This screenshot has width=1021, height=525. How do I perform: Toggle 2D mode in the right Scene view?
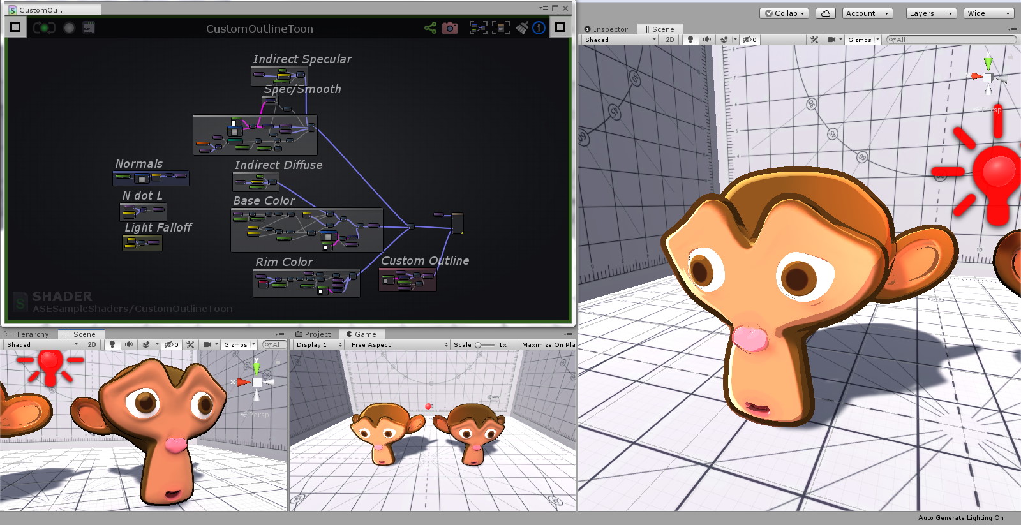[x=669, y=40]
